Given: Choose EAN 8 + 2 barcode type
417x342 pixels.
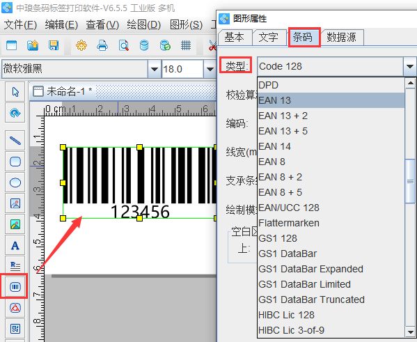Looking at the screenshot, I should tap(331, 177).
